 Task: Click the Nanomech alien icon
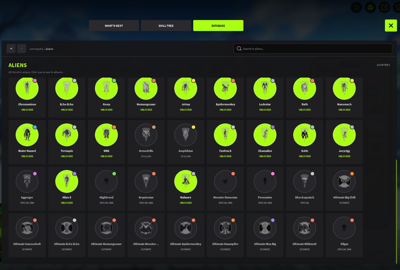point(344,88)
